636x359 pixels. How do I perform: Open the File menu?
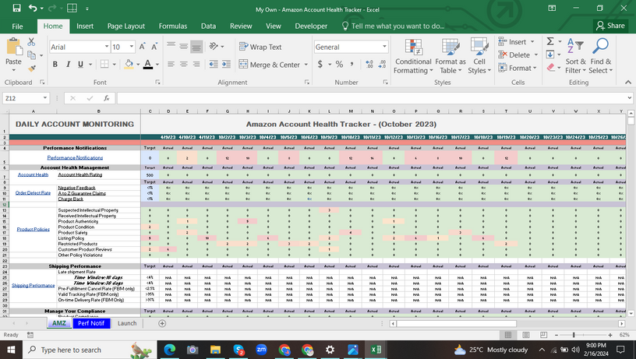pyautogui.click(x=17, y=26)
